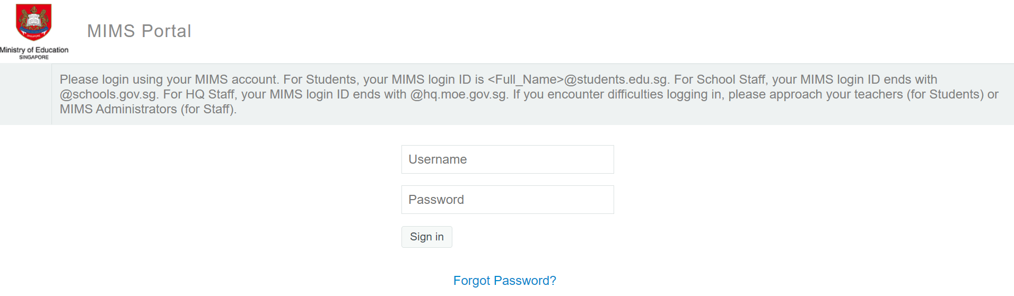
Task: Click the 'your MIMS login ID is' text
Action: tap(424, 79)
